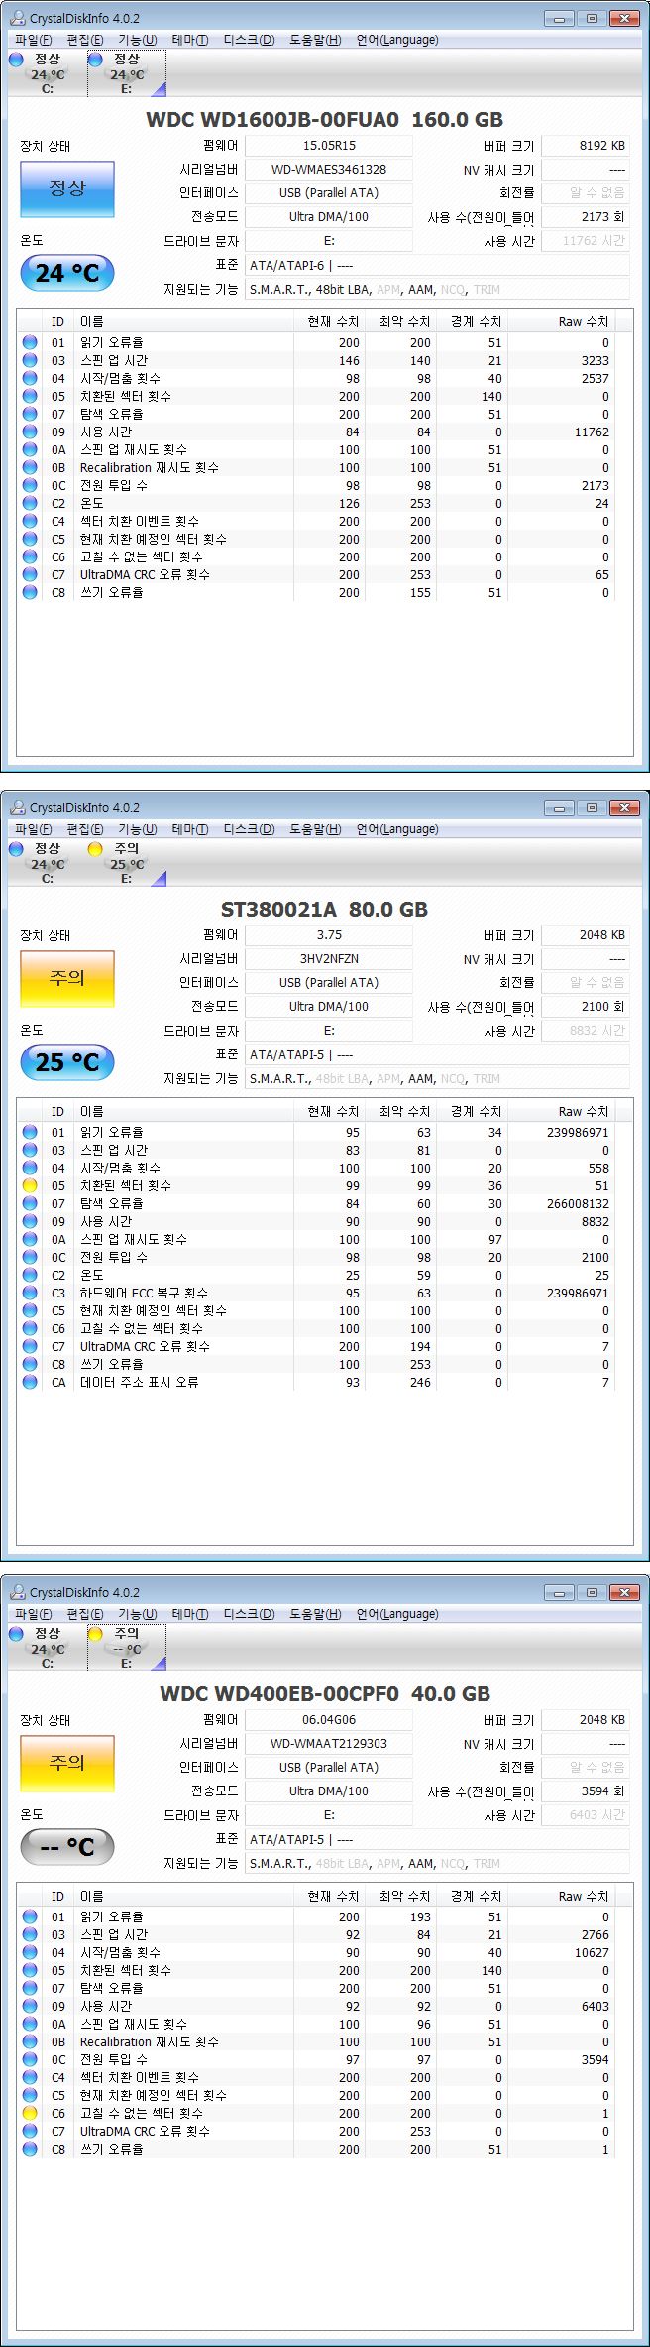This screenshot has width=650, height=2347.
Task: Select yellow 주의 E: tab in ST380021A window
Action: (127, 863)
